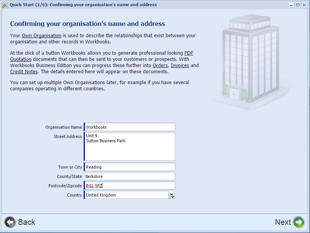The image size is (310, 233).
Task: Follow the Quotation link
Action: 21,59
